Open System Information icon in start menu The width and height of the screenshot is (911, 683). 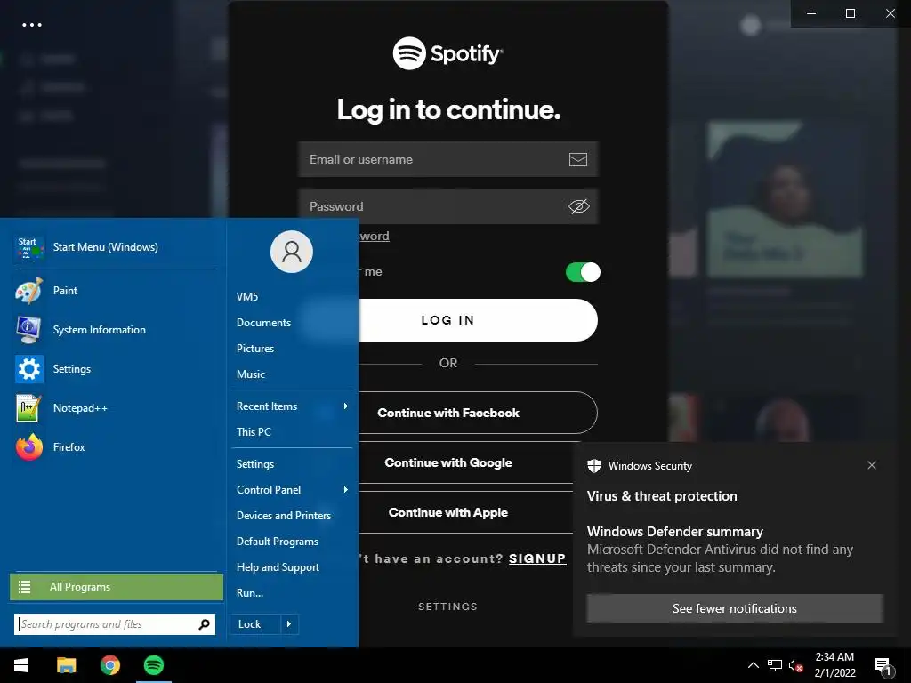point(29,329)
